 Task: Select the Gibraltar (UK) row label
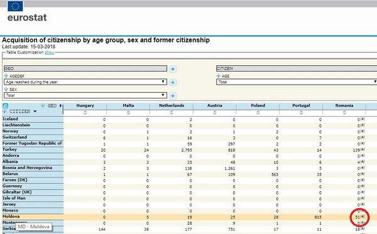tap(17, 192)
